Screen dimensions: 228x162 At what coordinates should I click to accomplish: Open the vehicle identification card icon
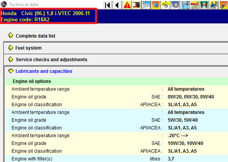136,5
